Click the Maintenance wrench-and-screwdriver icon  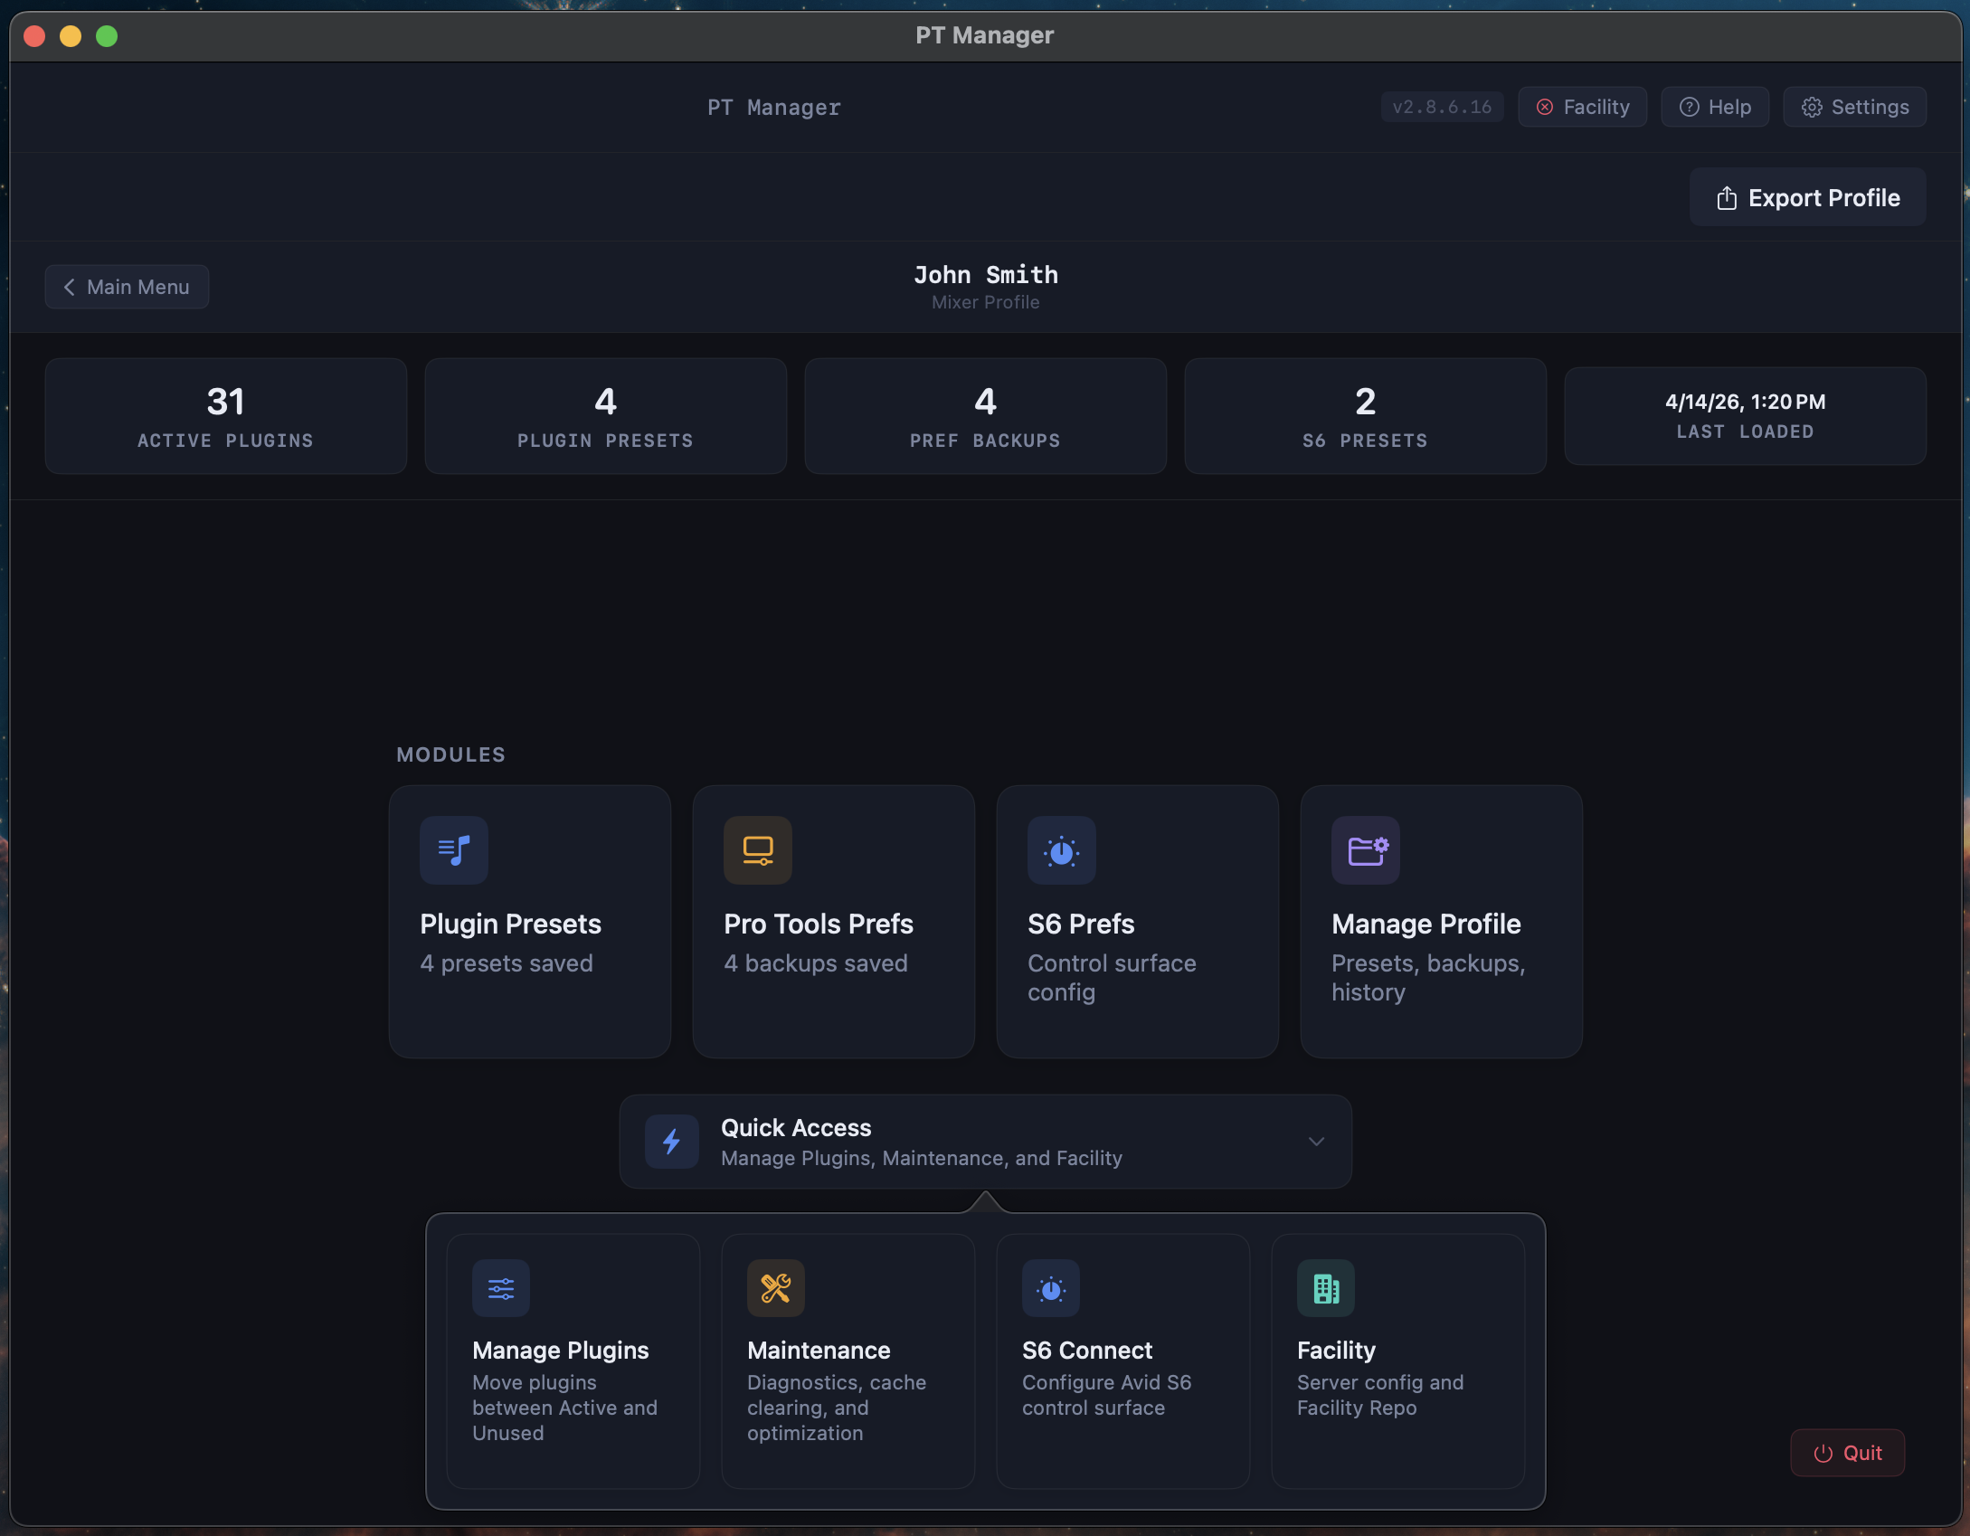(x=776, y=1288)
